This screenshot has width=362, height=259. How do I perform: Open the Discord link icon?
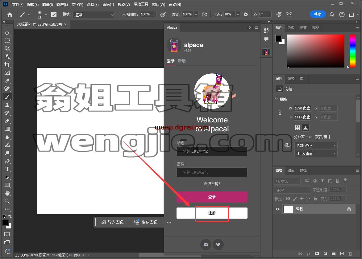pyautogui.click(x=206, y=244)
